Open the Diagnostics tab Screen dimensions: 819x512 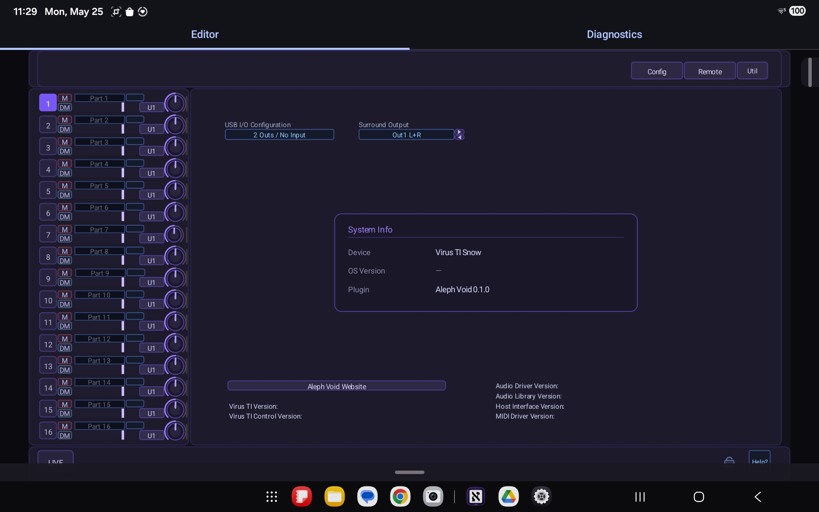[x=614, y=35]
